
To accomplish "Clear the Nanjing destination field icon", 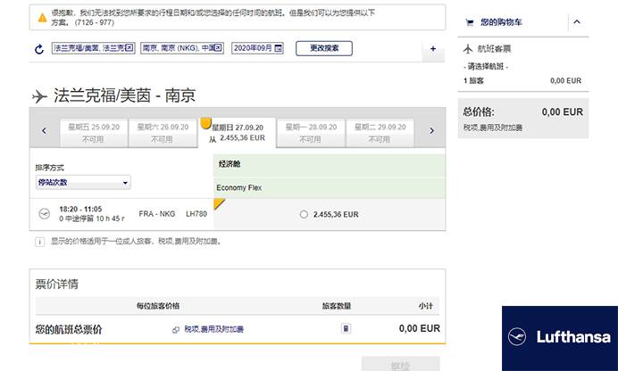I will (x=218, y=48).
